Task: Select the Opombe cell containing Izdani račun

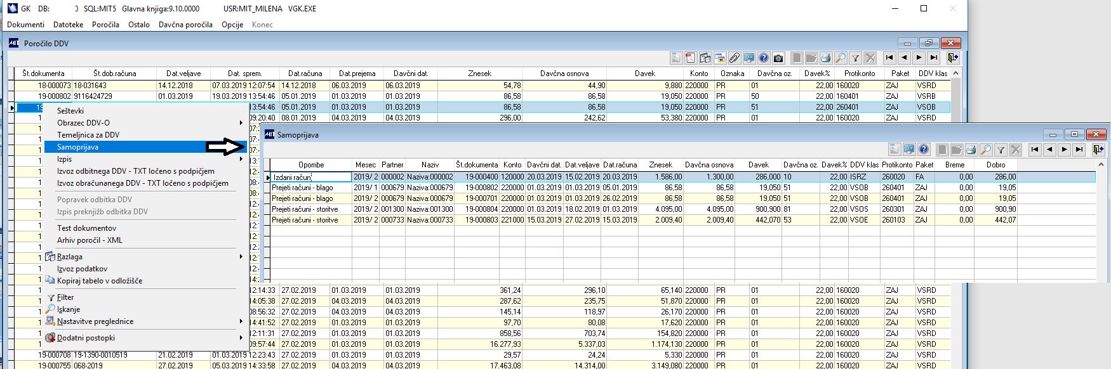Action: [311, 177]
